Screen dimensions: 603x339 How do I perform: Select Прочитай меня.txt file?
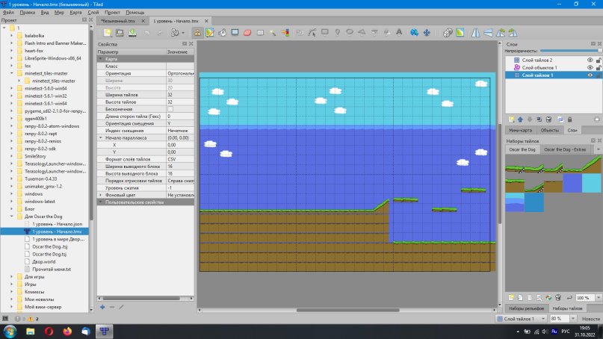pyautogui.click(x=51, y=270)
